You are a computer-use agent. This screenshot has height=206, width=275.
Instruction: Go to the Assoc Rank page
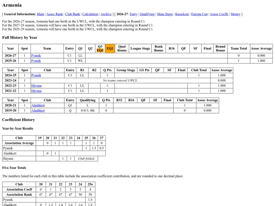pyautogui.click(x=54, y=14)
